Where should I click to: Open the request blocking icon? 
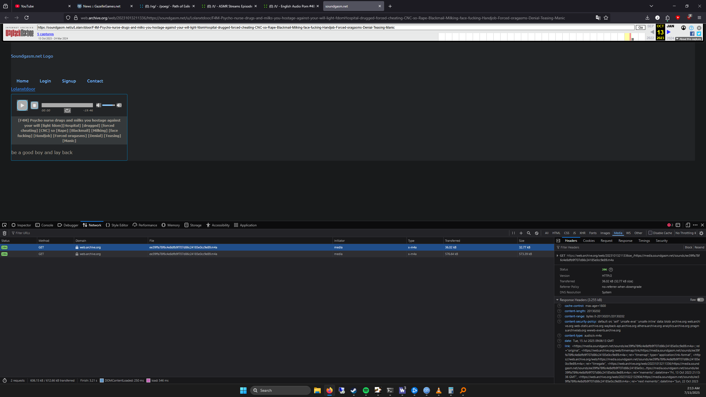[x=537, y=233]
